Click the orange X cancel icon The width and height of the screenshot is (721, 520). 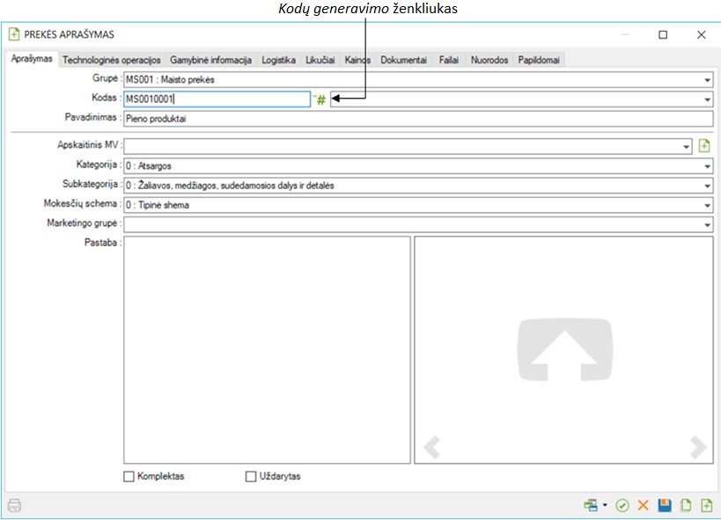tap(643, 505)
